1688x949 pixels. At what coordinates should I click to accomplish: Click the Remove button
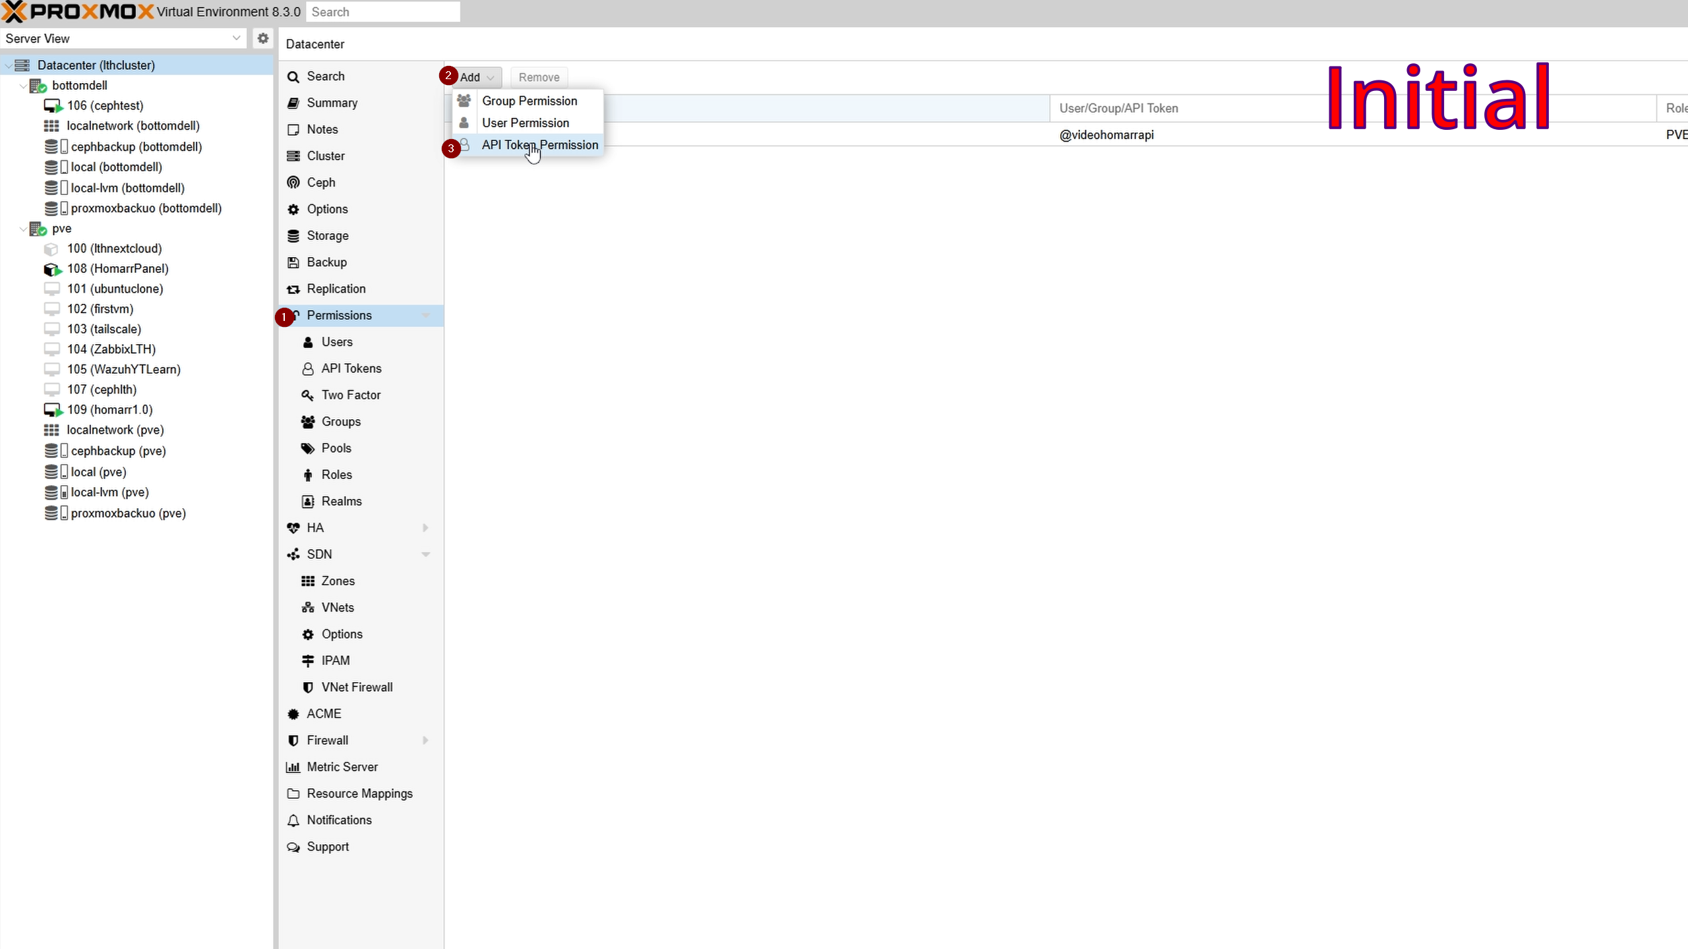pos(539,77)
